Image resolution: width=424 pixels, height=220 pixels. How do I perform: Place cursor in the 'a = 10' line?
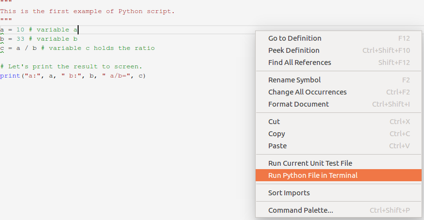[x=39, y=30]
